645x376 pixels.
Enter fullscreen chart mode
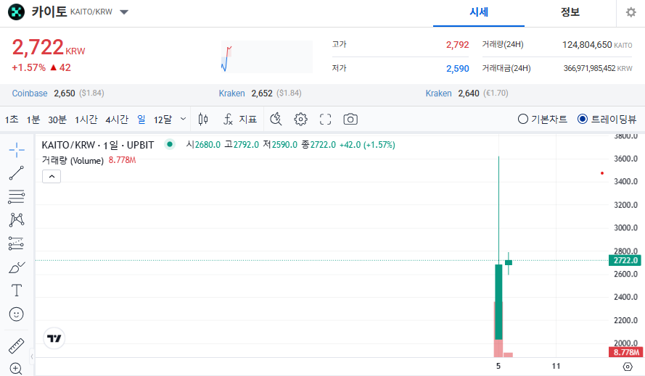pyautogui.click(x=325, y=119)
